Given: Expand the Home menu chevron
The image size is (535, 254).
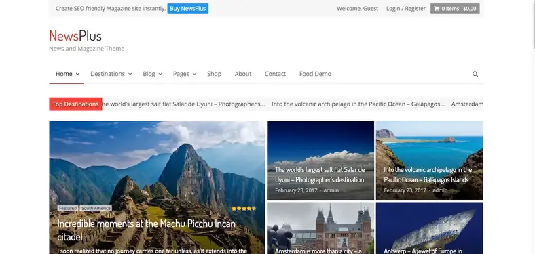Looking at the screenshot, I should (x=78, y=74).
